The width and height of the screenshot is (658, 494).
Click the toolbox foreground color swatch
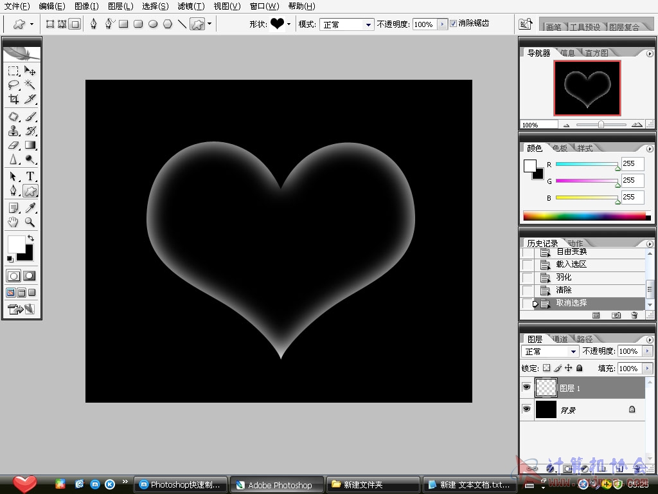16,244
